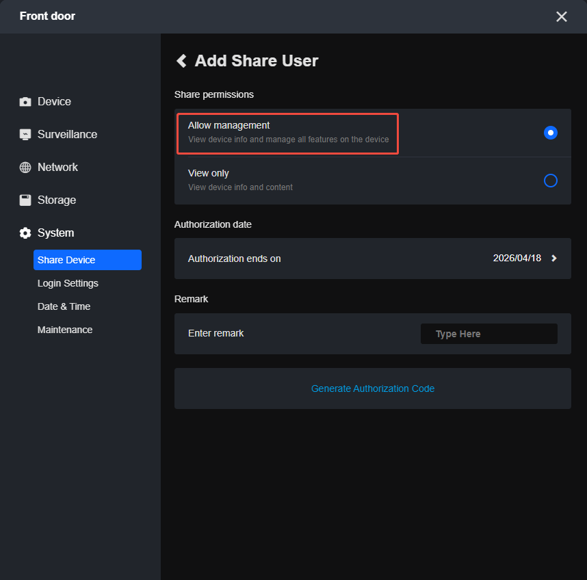Image resolution: width=587 pixels, height=580 pixels.
Task: Select the View only radio button
Action: 550,181
